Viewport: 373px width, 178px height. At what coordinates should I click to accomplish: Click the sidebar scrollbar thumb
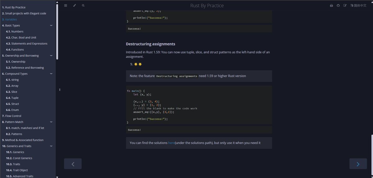57,32
